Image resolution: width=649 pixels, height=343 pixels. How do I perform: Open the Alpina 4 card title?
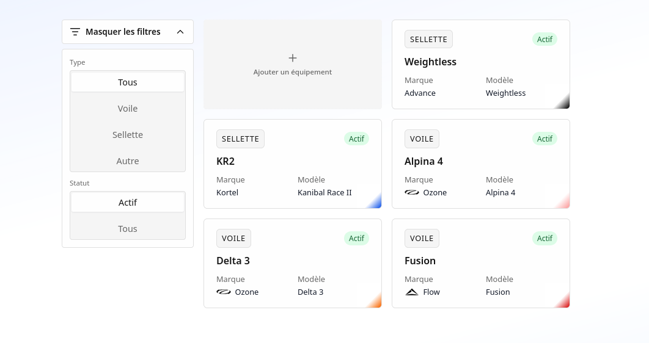click(x=424, y=161)
